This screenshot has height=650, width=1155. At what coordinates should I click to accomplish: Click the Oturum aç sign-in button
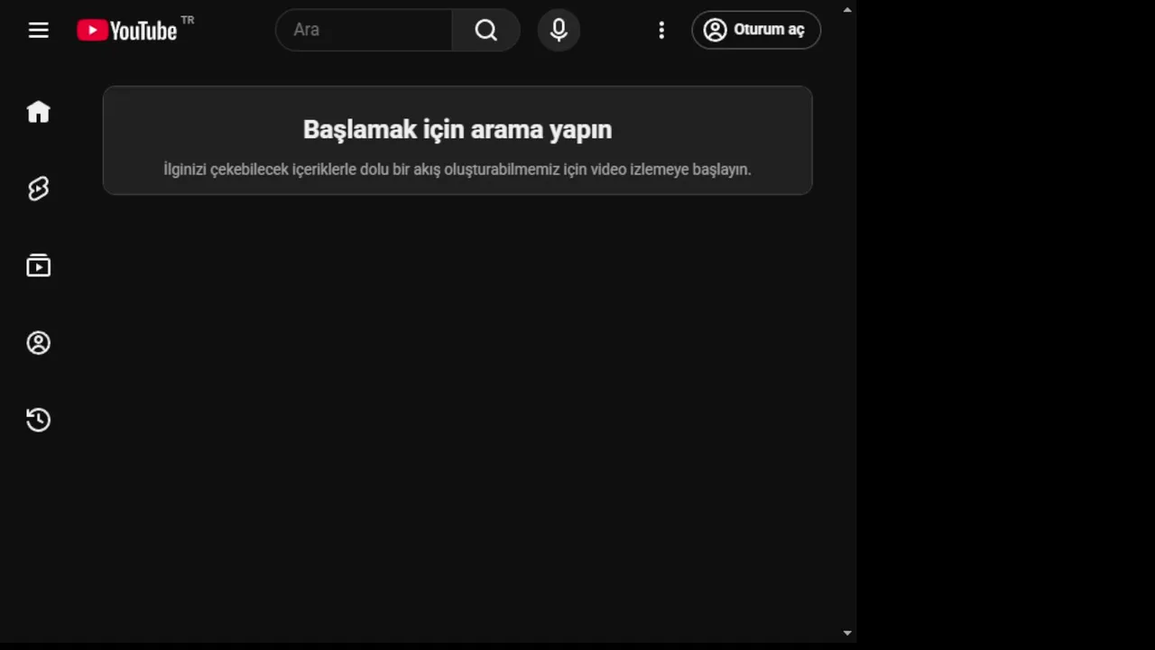click(756, 30)
